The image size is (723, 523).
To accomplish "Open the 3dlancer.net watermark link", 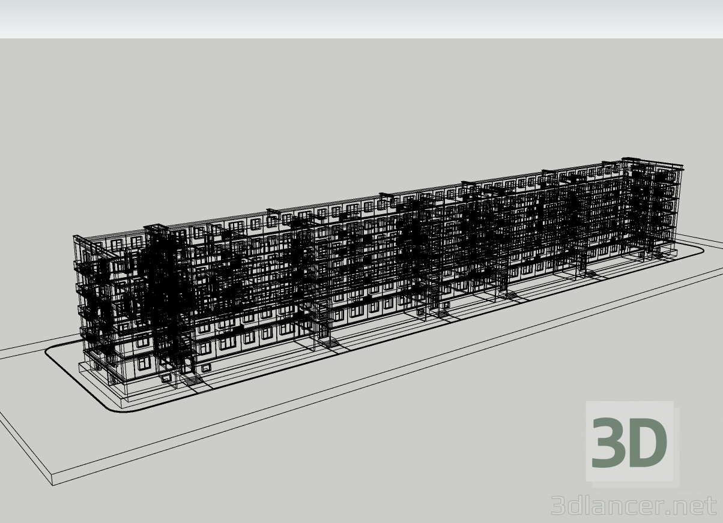I will 634,506.
